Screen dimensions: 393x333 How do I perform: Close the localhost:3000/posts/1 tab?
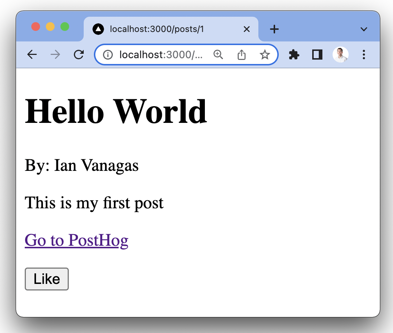[x=246, y=29]
